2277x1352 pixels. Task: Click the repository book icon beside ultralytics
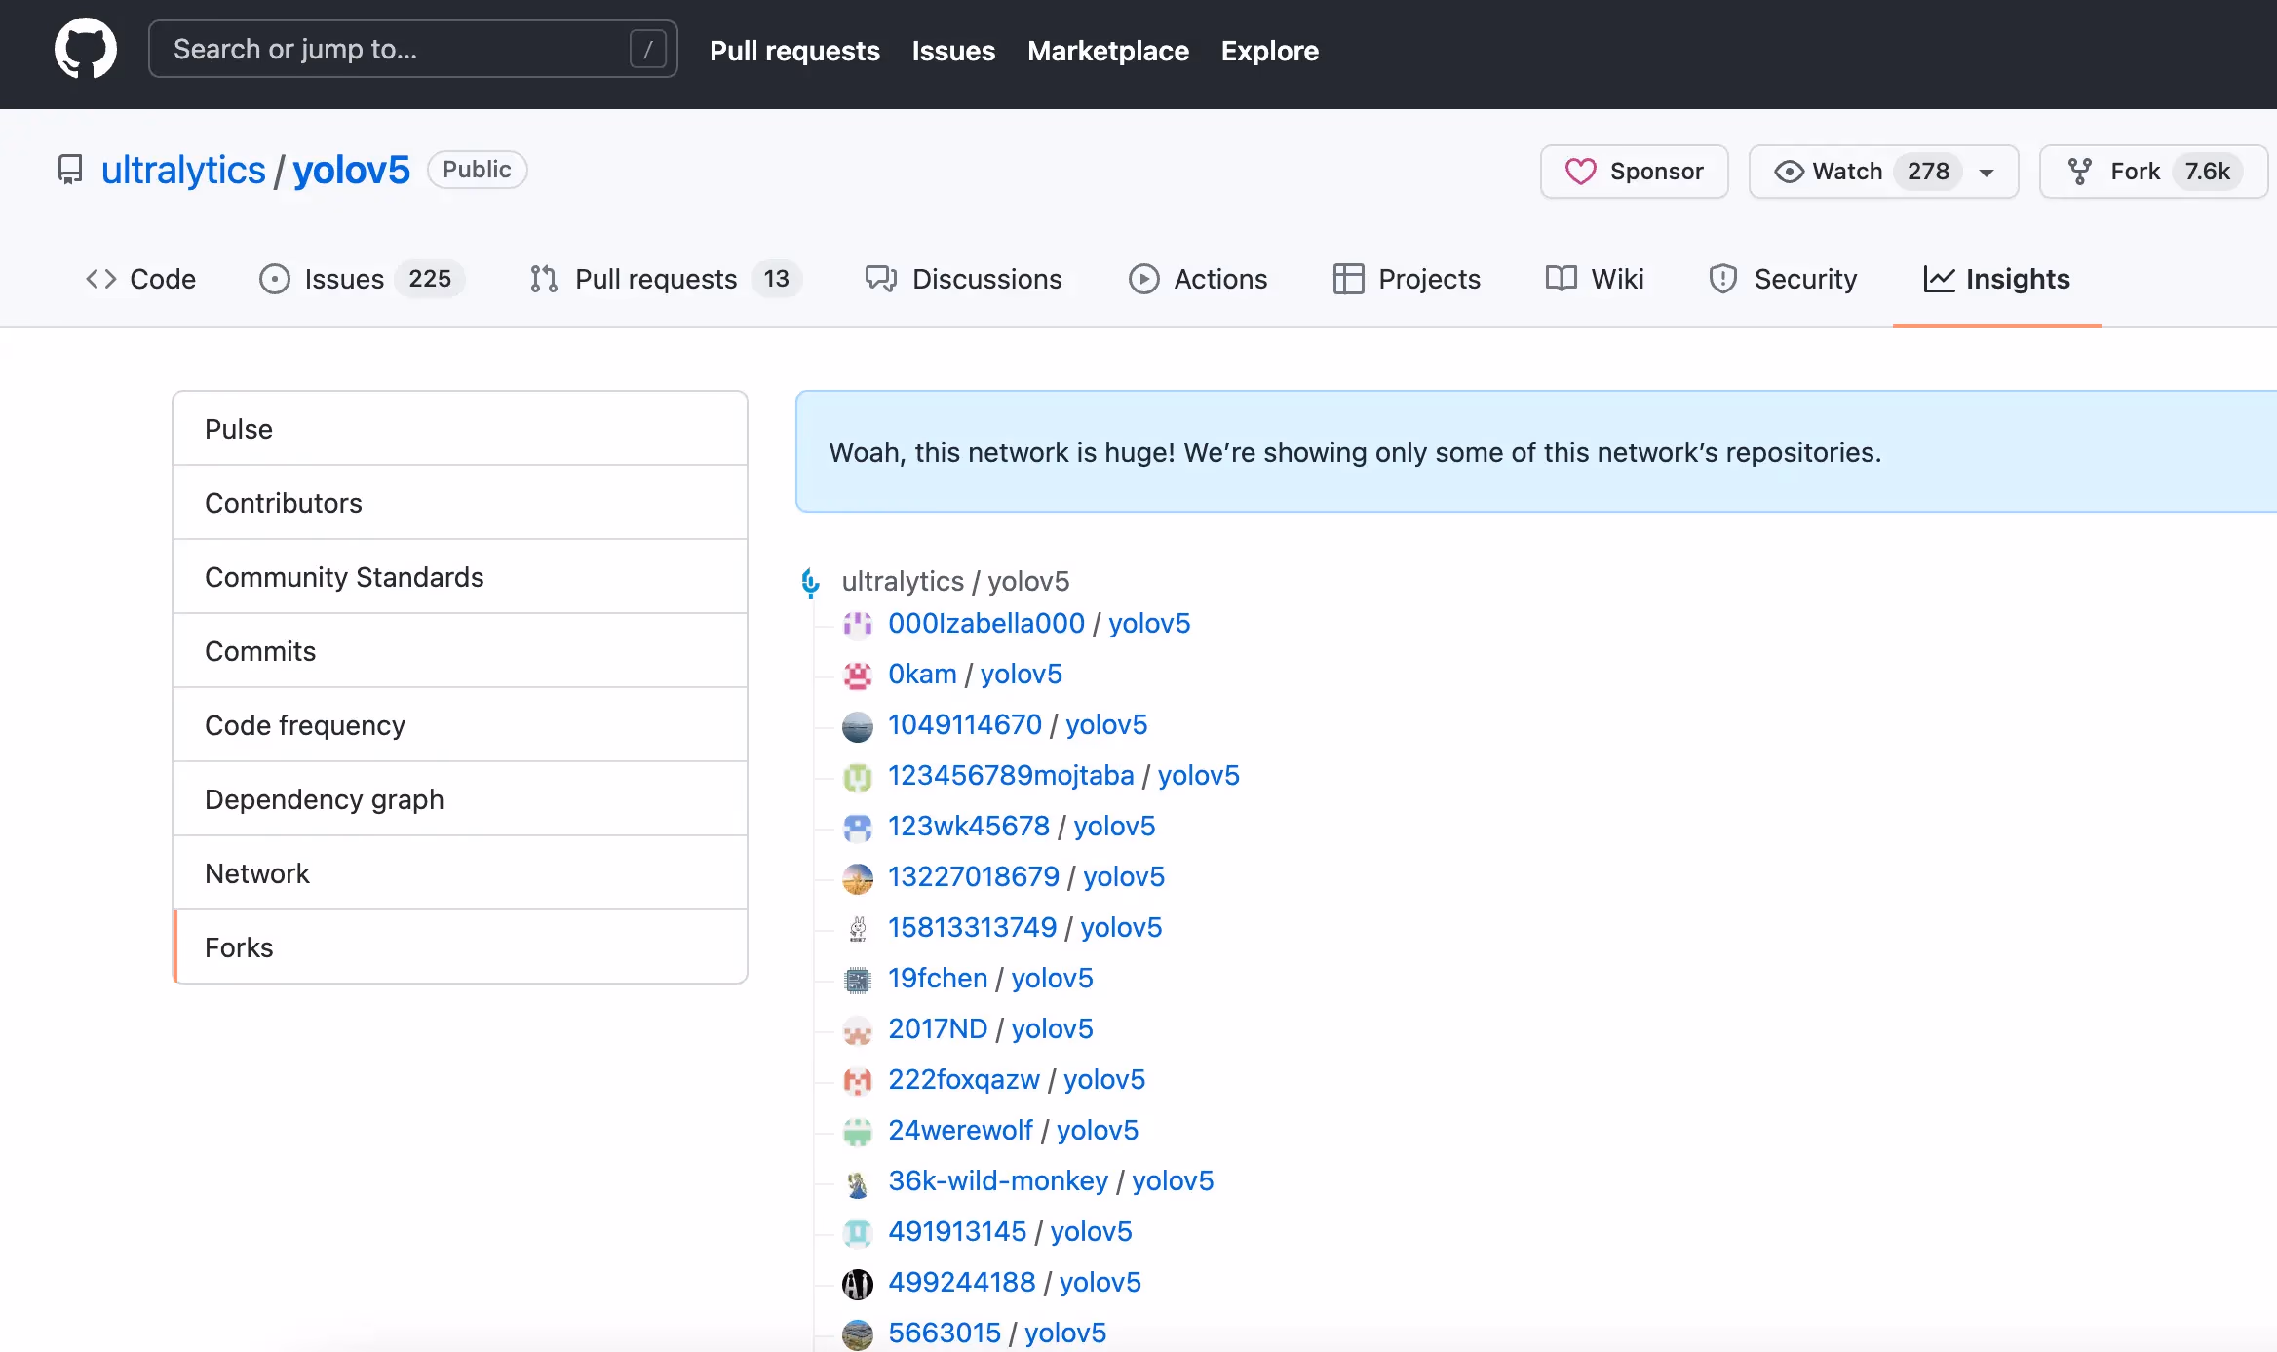coord(70,171)
